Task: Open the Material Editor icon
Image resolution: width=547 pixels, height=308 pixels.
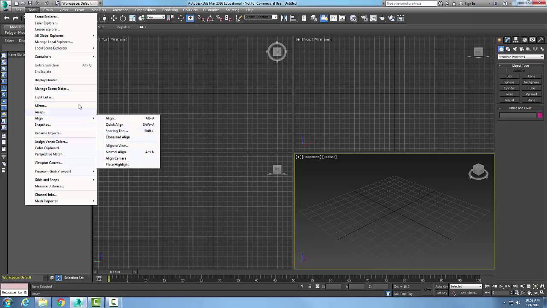Action: [x=353, y=18]
